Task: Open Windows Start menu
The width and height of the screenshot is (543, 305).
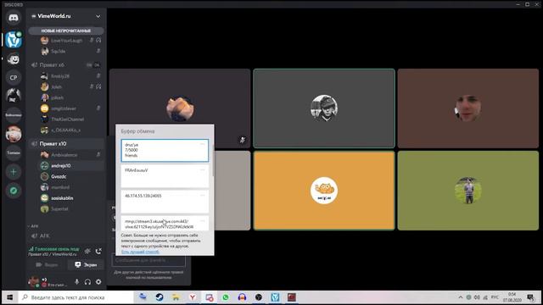Action: click(9, 297)
